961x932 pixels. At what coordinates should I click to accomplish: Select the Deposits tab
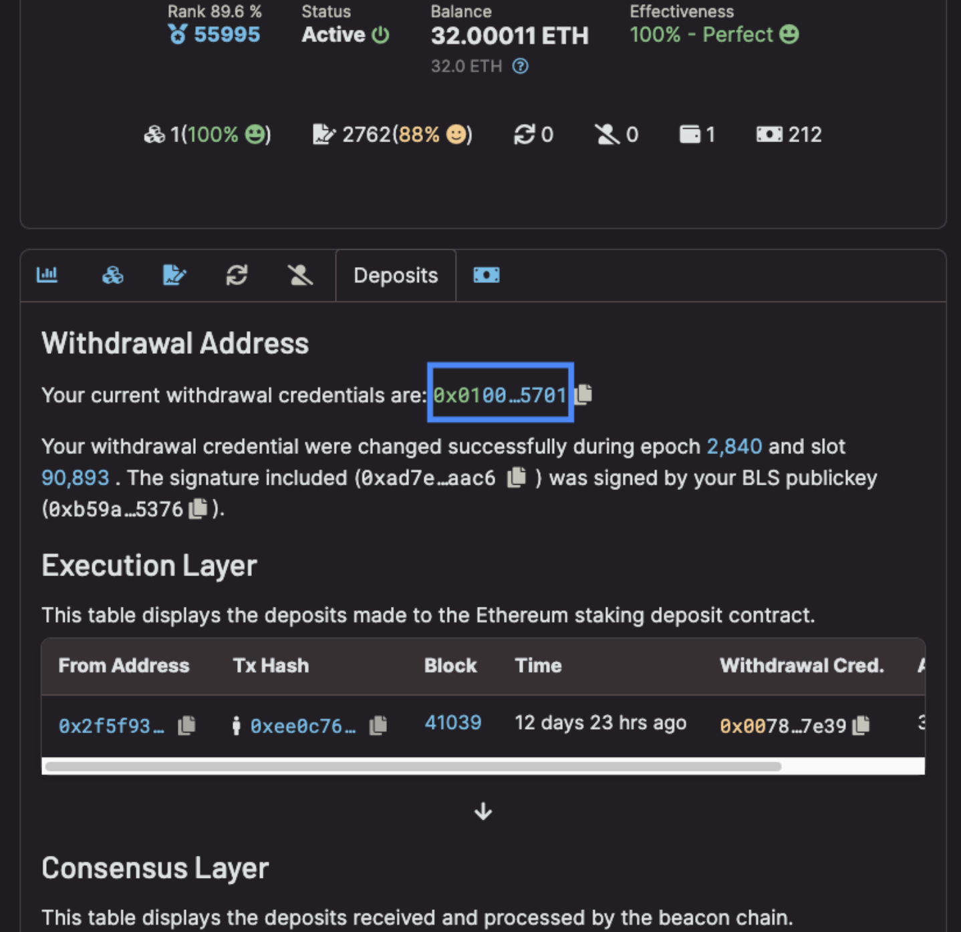point(396,276)
